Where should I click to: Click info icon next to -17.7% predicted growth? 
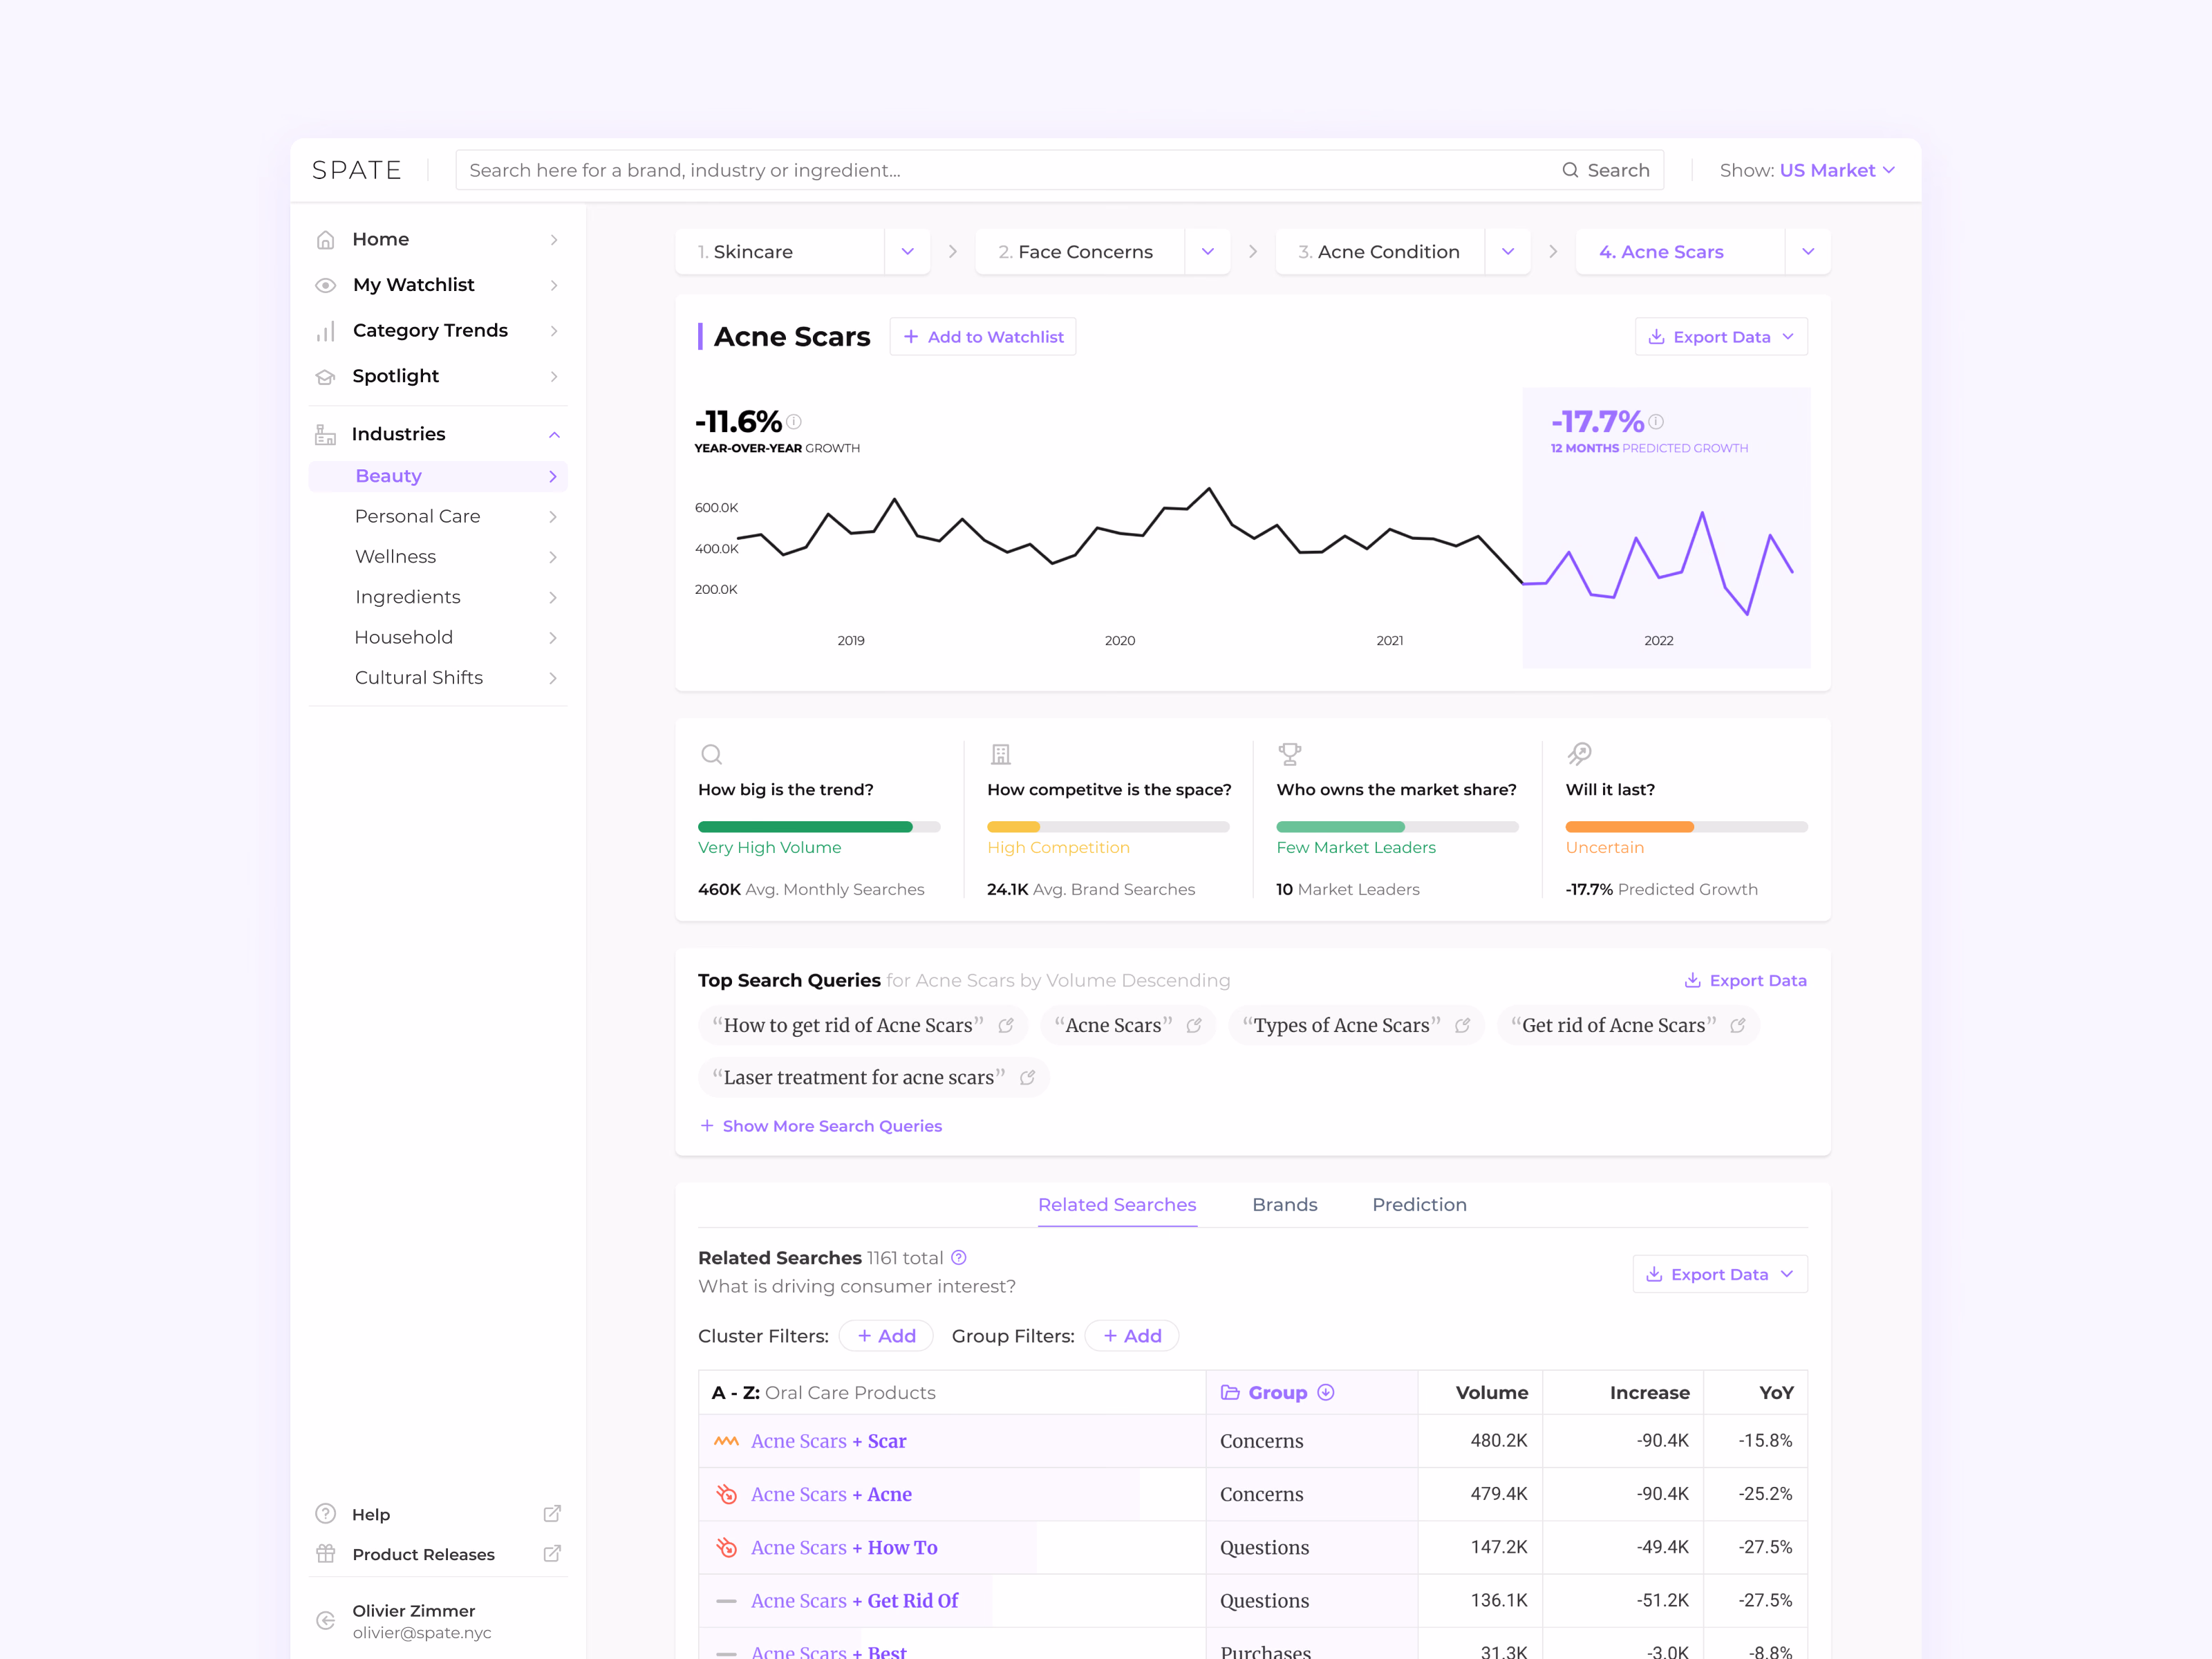(1656, 421)
